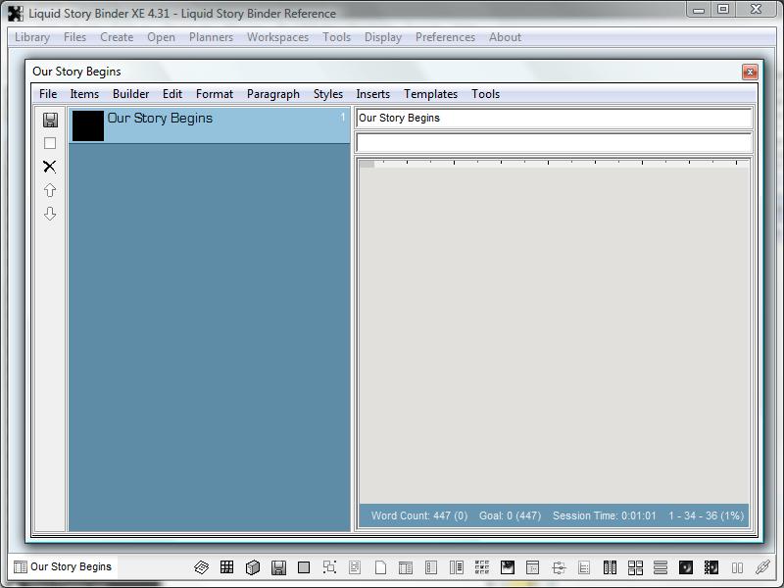Click the stacked layers icon in bottom toolbar

(201, 567)
